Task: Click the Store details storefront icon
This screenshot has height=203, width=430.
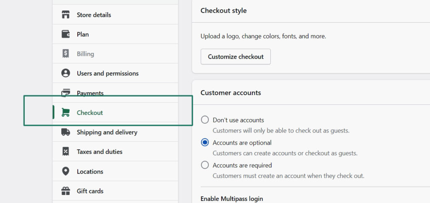Action: [x=66, y=15]
